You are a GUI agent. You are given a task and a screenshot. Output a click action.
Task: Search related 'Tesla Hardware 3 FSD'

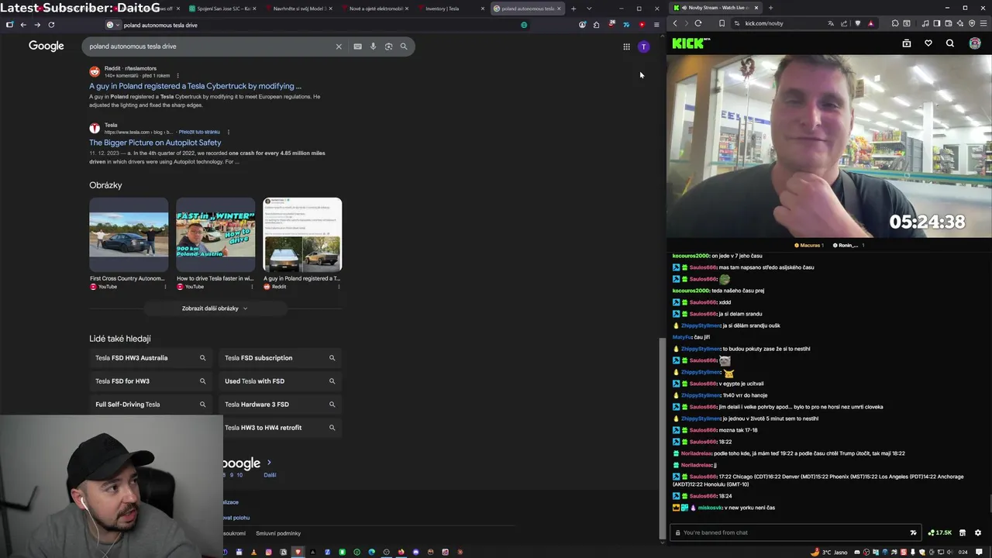click(280, 405)
